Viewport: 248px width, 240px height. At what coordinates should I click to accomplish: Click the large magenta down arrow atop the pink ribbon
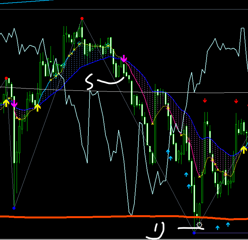tap(124, 58)
